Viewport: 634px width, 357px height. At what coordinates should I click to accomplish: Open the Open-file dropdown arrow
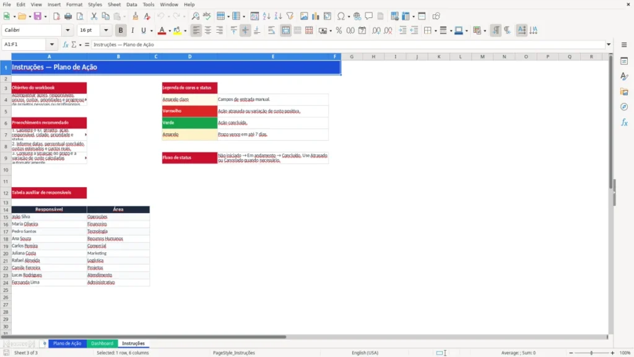pos(30,16)
